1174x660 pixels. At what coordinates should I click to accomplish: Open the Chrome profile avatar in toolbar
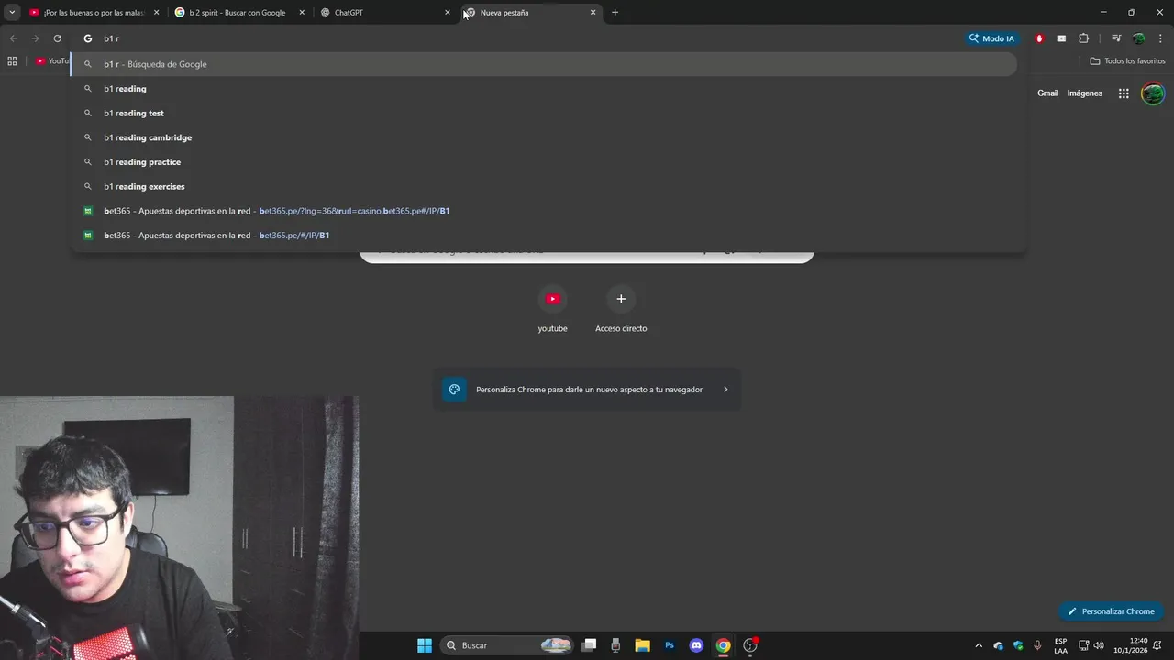(1138, 38)
